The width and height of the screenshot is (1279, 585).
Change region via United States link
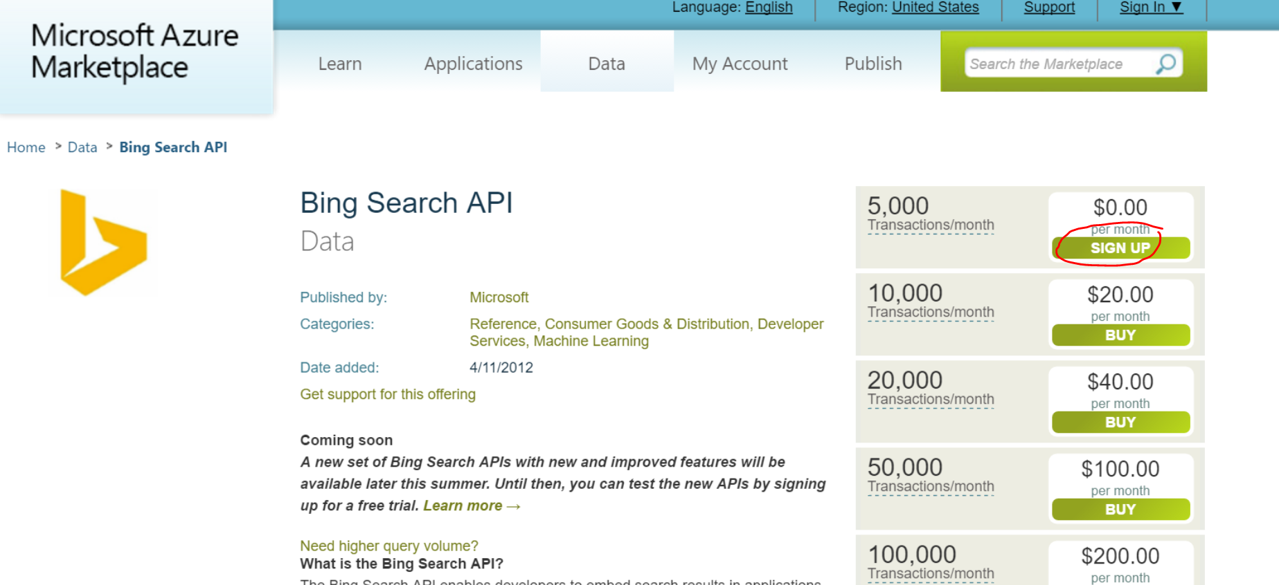click(935, 7)
